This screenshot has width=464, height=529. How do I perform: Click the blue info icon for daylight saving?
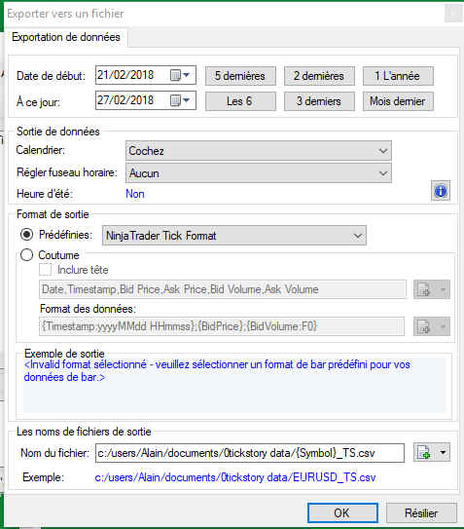pos(441,191)
